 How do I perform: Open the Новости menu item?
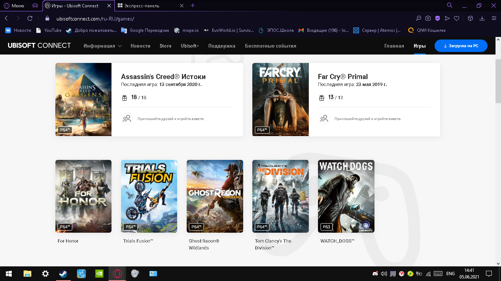pyautogui.click(x=140, y=46)
